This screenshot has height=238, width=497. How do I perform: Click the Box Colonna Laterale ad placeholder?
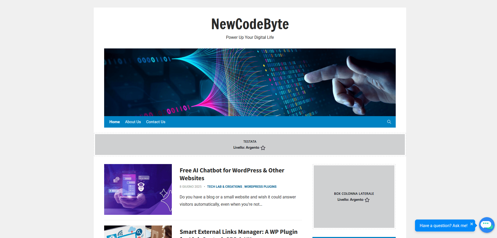click(354, 197)
